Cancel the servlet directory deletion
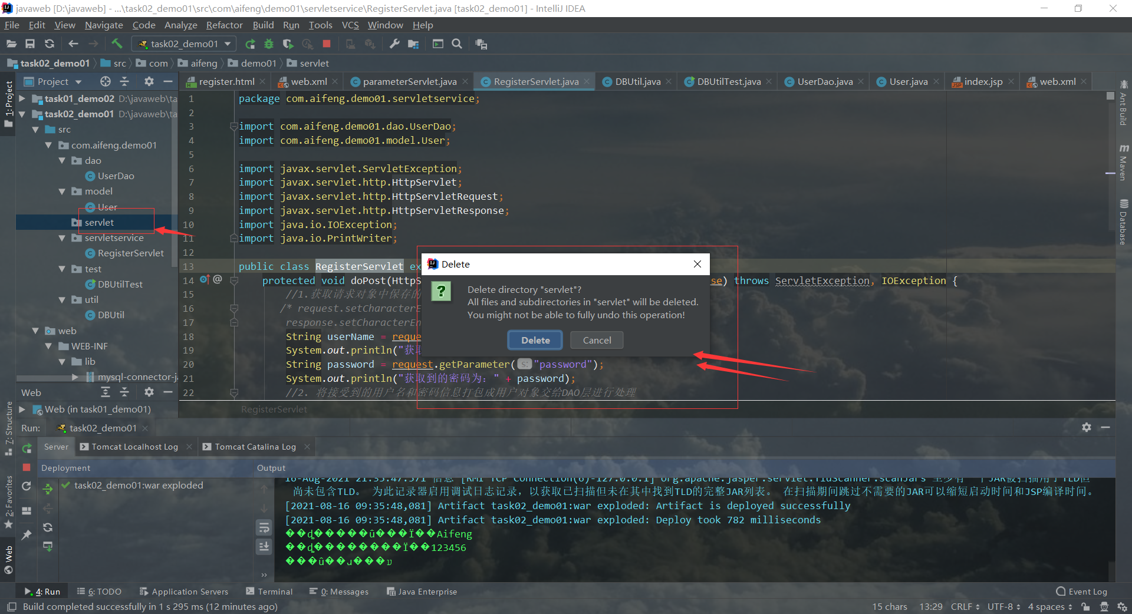1132x614 pixels. [x=596, y=340]
